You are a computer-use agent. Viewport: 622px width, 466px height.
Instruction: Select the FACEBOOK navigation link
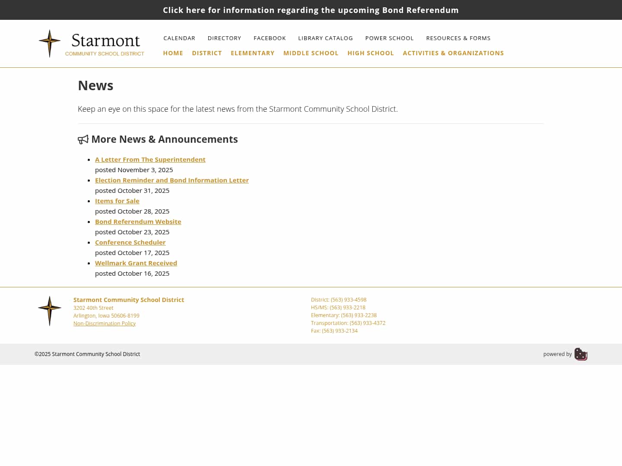270,38
